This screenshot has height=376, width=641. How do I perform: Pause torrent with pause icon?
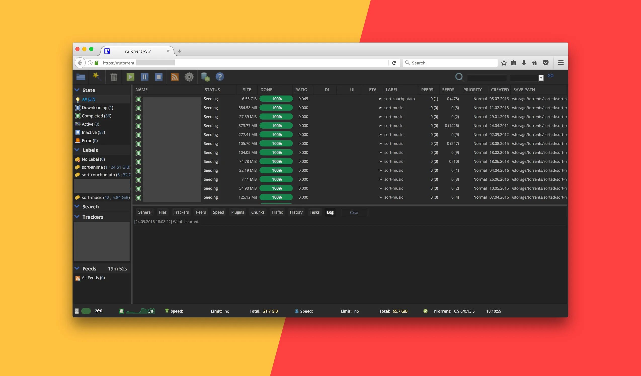pyautogui.click(x=144, y=77)
